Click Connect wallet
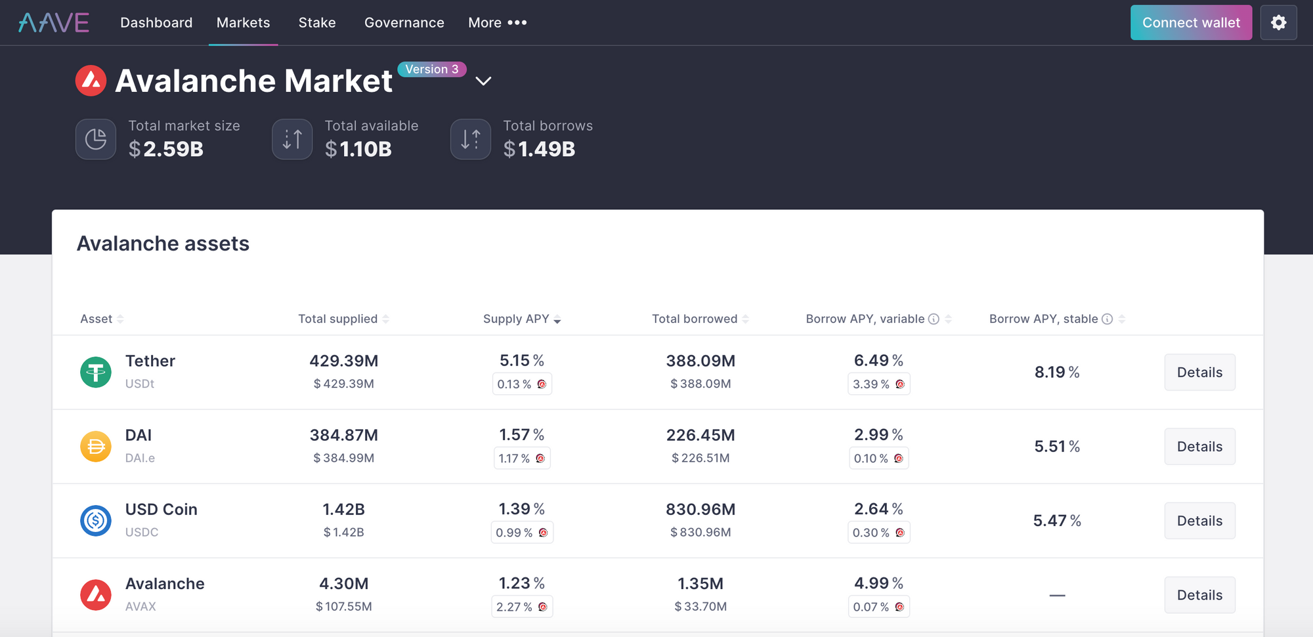This screenshot has width=1313, height=637. click(1191, 22)
